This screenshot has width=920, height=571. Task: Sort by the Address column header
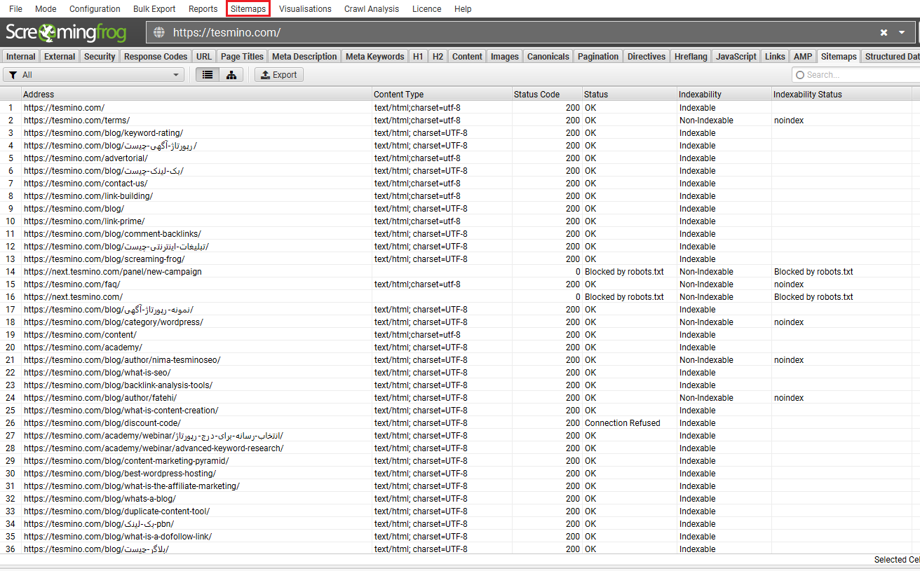pos(196,94)
